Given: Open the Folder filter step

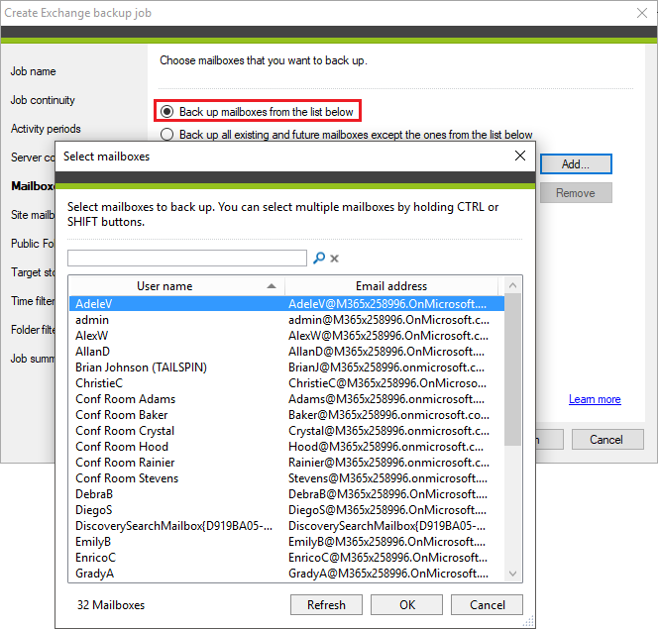Looking at the screenshot, I should 33,330.
